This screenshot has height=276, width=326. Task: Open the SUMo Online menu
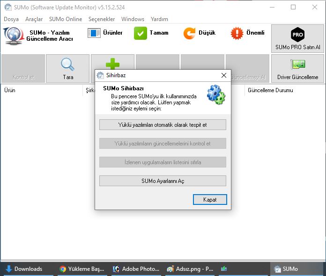point(66,19)
